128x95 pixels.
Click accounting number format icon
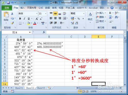click(x=72, y=19)
